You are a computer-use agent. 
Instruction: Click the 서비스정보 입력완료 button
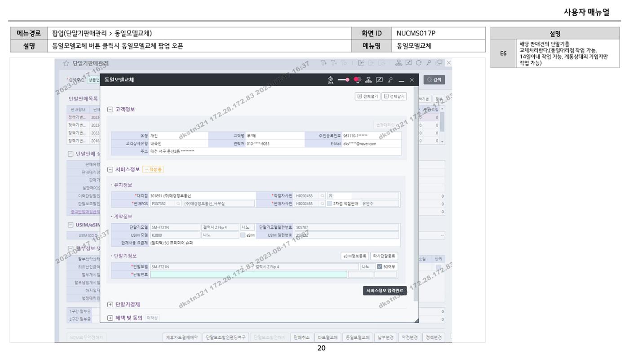point(385,290)
